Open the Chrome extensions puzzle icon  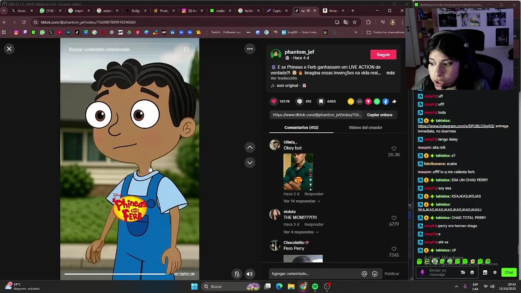click(x=368, y=22)
